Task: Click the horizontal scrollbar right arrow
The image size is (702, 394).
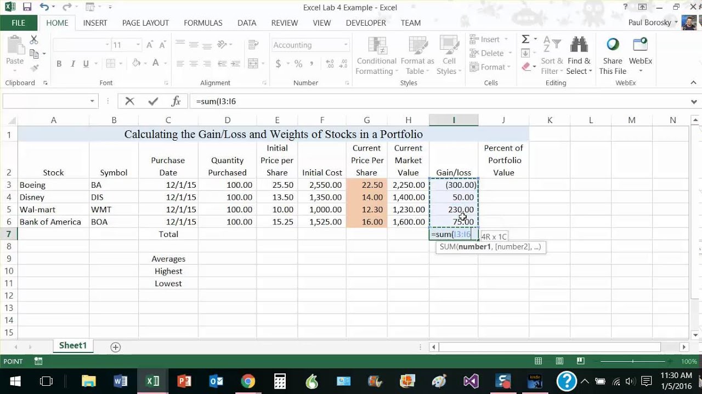Action: [x=684, y=347]
